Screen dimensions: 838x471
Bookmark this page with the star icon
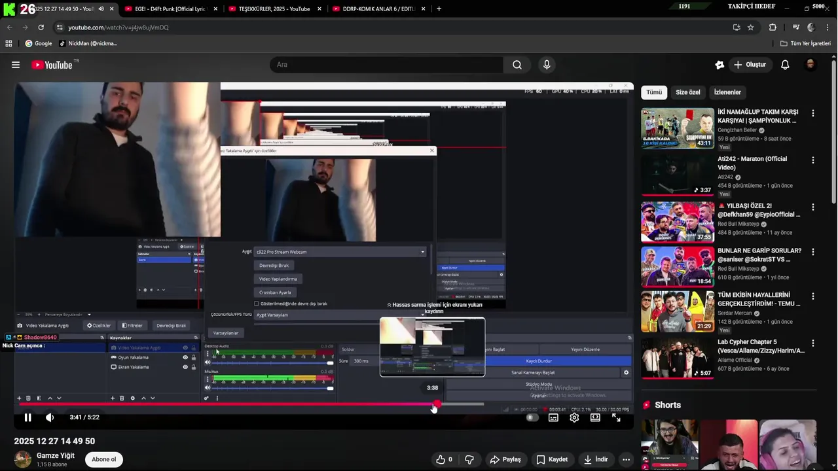[750, 27]
